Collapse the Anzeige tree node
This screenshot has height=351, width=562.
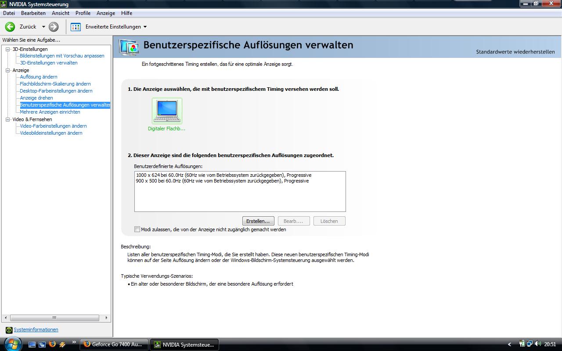pyautogui.click(x=8, y=70)
